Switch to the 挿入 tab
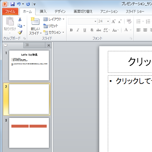 tap(43, 11)
